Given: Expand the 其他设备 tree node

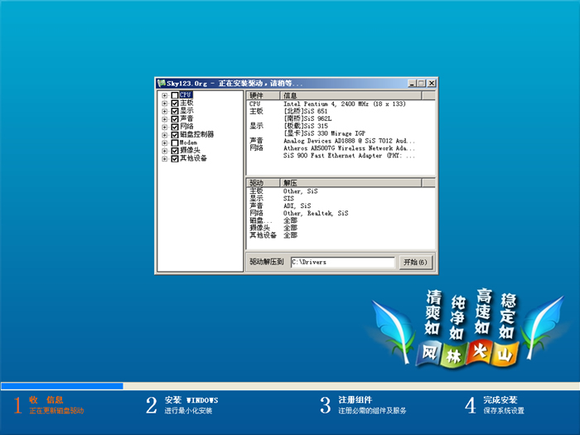Looking at the screenshot, I should [165, 158].
